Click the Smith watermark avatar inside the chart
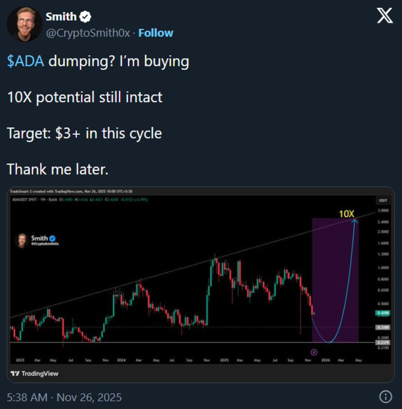 pos(22,240)
